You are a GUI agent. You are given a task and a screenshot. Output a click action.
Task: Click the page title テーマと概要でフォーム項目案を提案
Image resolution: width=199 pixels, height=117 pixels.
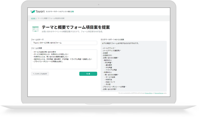coord(76,27)
